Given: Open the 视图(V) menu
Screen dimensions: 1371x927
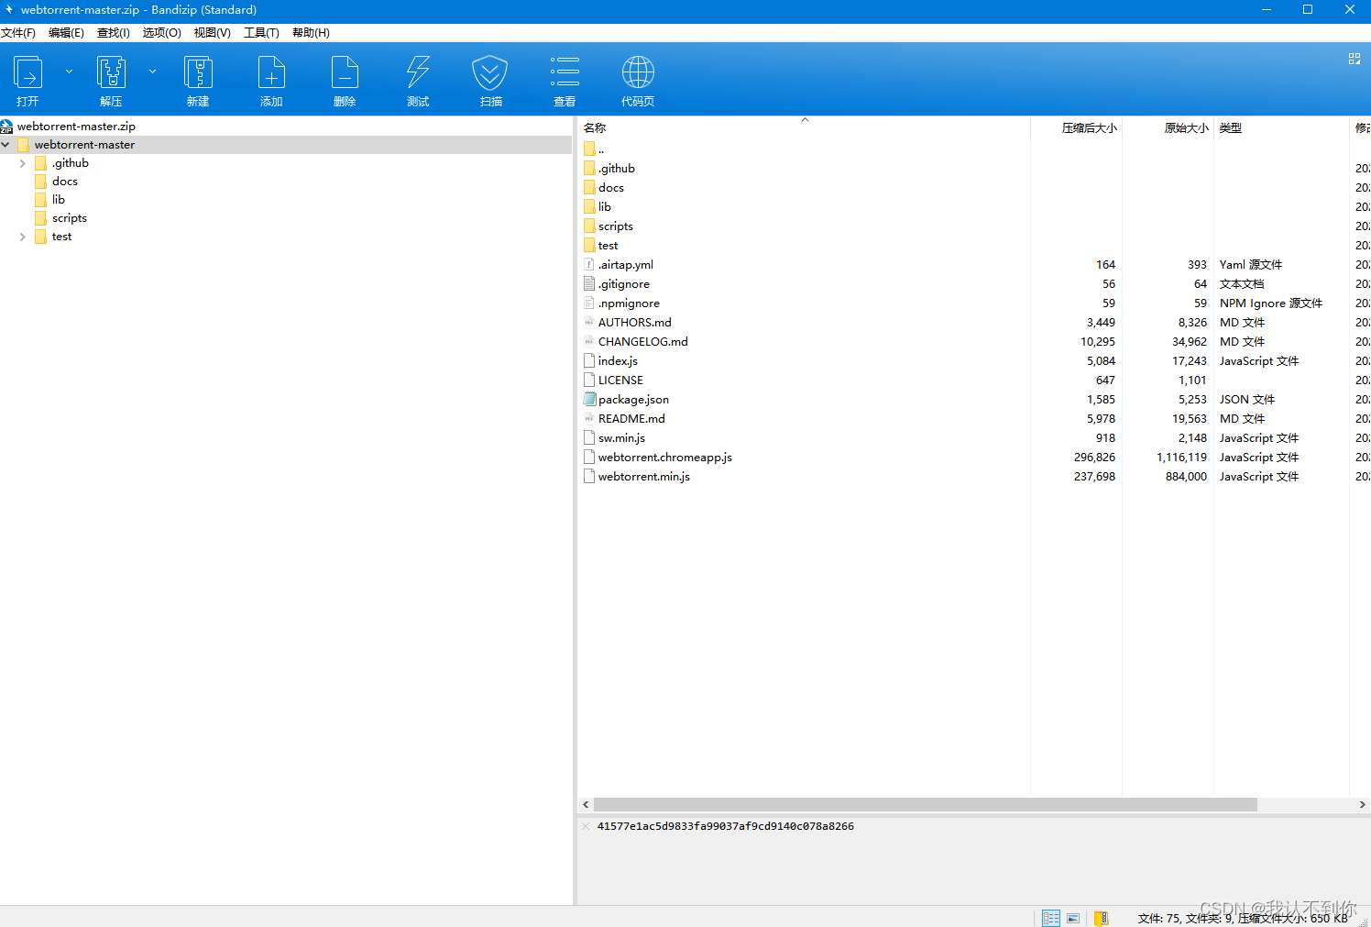Looking at the screenshot, I should 212,33.
